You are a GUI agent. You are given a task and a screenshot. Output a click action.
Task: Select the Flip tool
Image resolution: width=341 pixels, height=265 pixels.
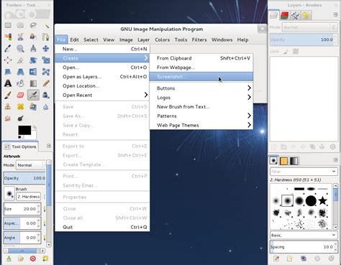[x=33, y=72]
